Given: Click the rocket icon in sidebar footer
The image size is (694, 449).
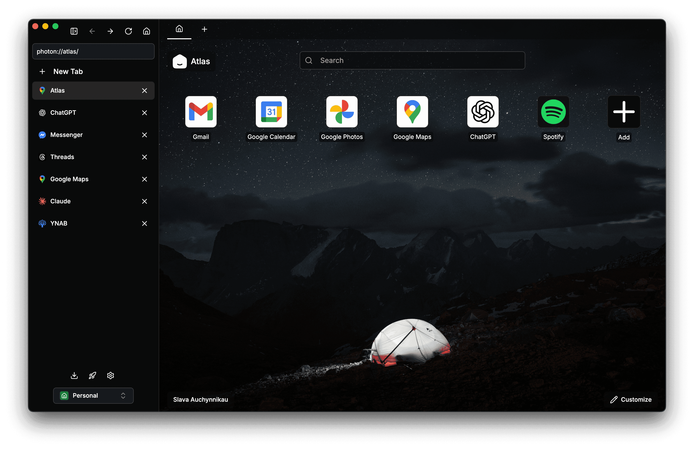Looking at the screenshot, I should pos(92,376).
